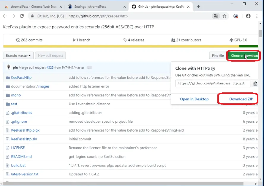Click the padlock site info icon
Image resolution: width=264 pixels, height=186 pixels.
click(32, 16)
